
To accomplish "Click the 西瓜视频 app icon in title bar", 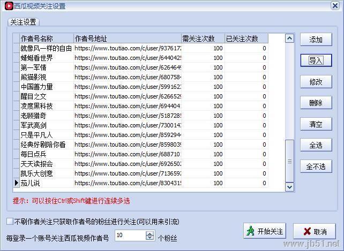I will (x=9, y=6).
